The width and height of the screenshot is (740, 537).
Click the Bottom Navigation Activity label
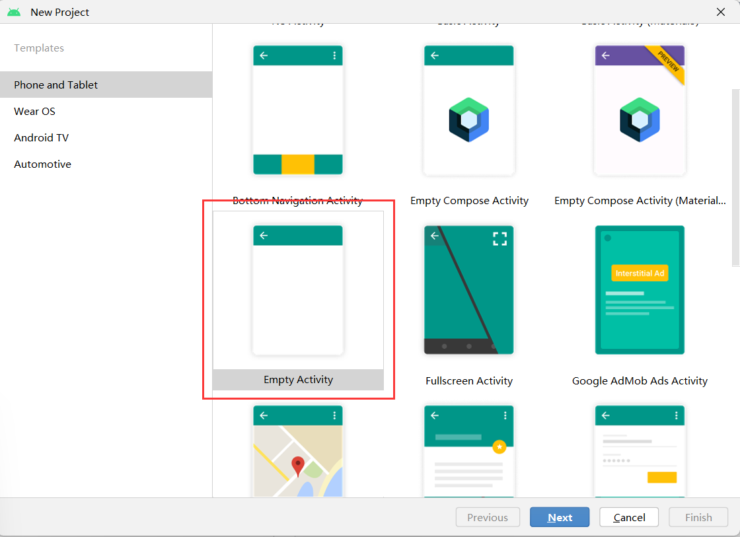298,201
